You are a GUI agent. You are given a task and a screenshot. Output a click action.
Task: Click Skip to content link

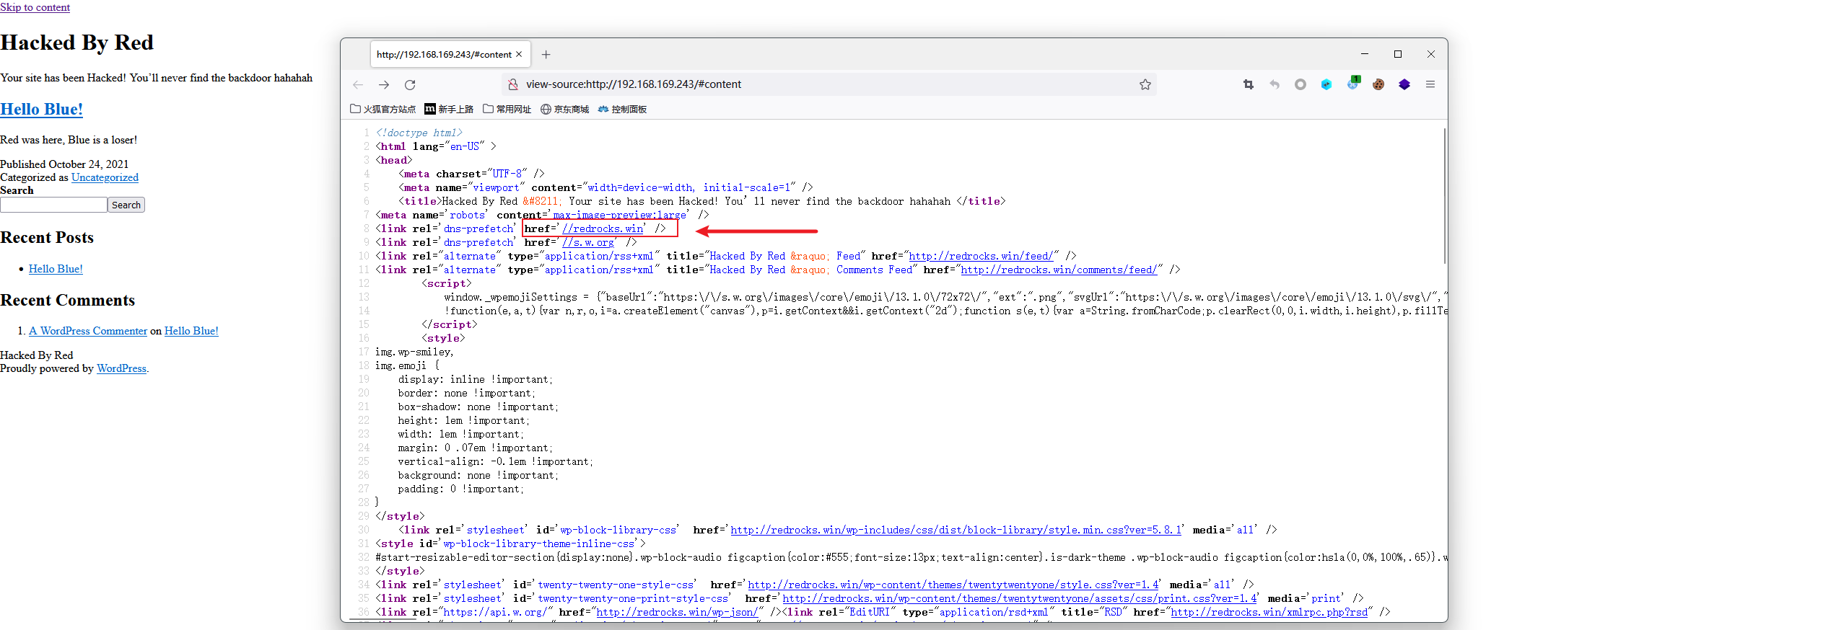coord(35,7)
